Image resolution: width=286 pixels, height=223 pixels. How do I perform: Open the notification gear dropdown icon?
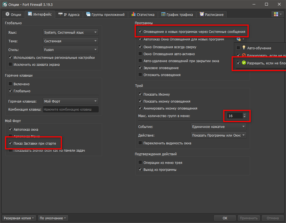pos(240,39)
